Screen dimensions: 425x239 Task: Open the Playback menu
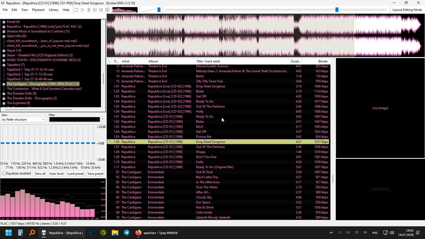pos(38,10)
